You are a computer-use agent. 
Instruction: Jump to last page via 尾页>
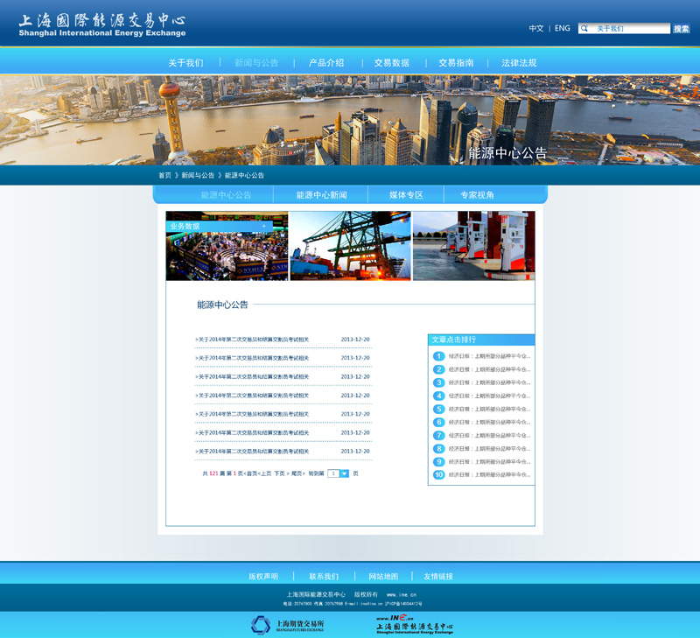coord(298,473)
